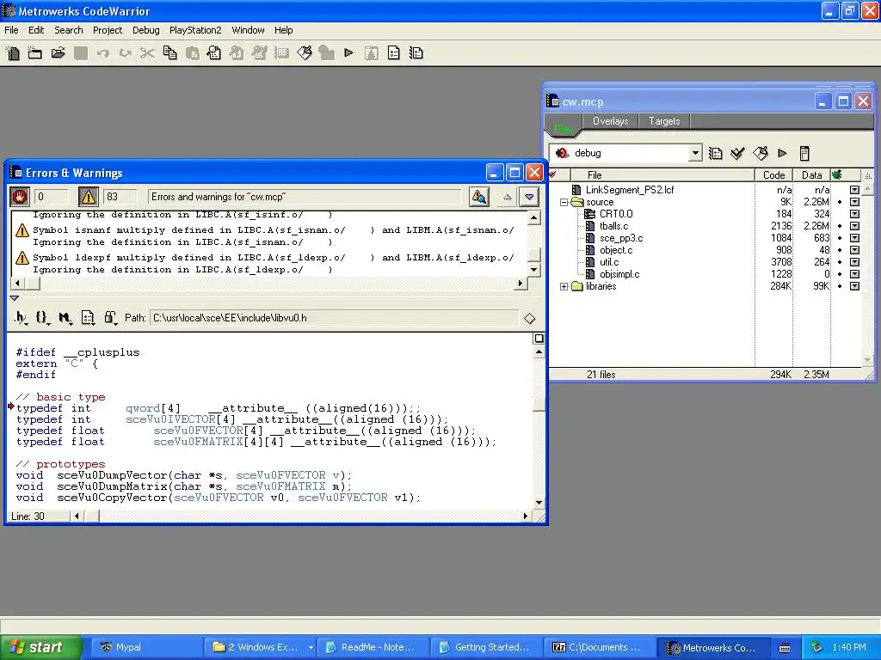
Task: Open the File menu
Action: point(11,30)
